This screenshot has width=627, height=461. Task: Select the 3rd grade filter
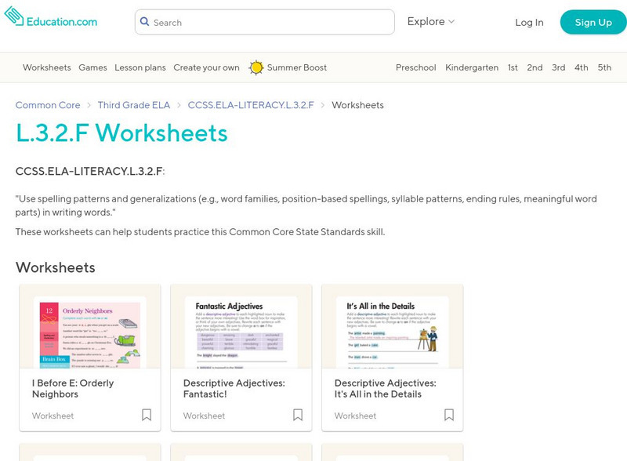559,67
